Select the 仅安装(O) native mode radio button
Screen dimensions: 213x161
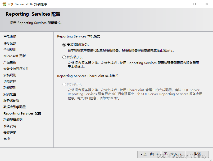(x=64, y=57)
